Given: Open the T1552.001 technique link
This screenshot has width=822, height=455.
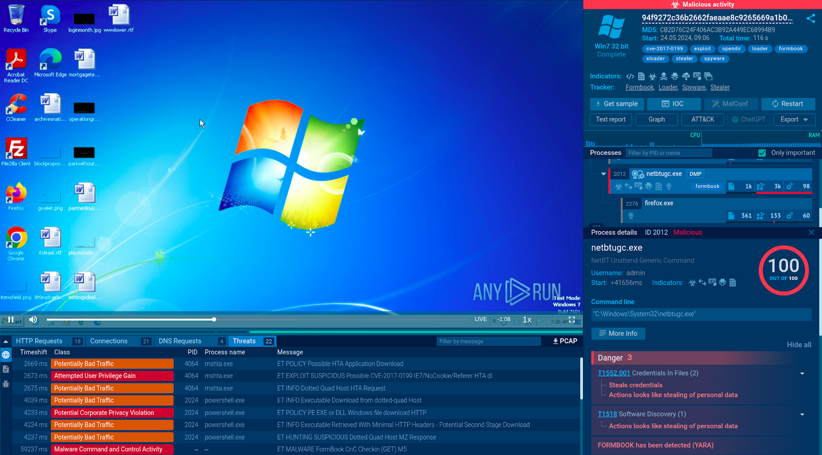Looking at the screenshot, I should tap(613, 373).
